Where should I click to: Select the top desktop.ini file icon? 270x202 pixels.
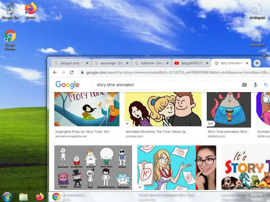(257, 11)
